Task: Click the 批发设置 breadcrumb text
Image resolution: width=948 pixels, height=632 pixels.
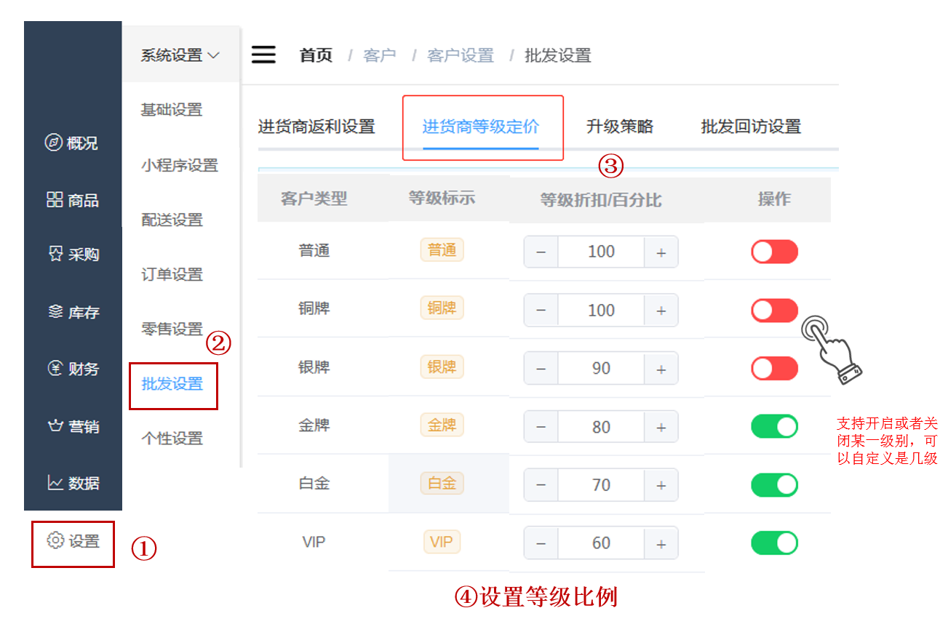Action: pos(558,55)
